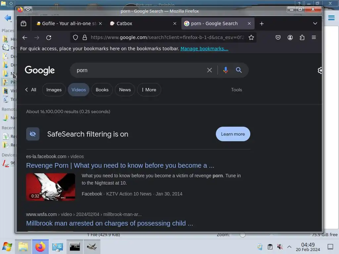
Task: Clear the Google search box with X
Action: click(x=209, y=70)
